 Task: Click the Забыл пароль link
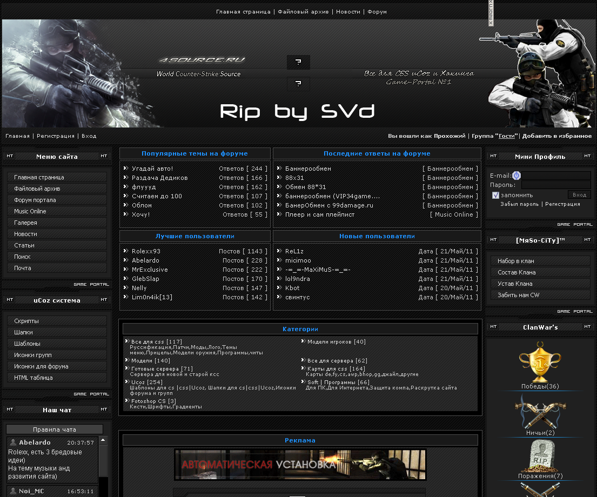519,204
